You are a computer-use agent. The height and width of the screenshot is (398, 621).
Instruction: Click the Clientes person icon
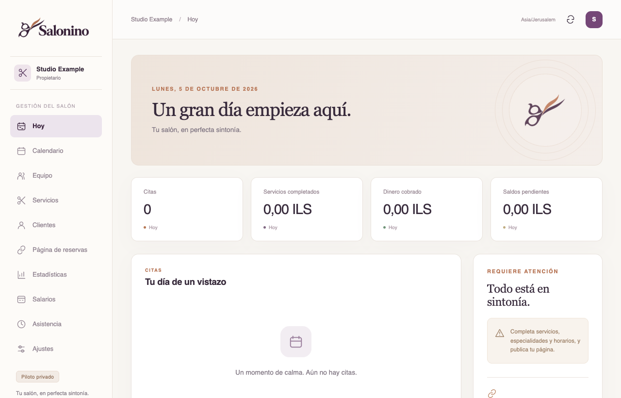tap(21, 225)
